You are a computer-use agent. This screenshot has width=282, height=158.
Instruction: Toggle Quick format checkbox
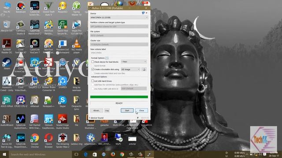(x=93, y=66)
